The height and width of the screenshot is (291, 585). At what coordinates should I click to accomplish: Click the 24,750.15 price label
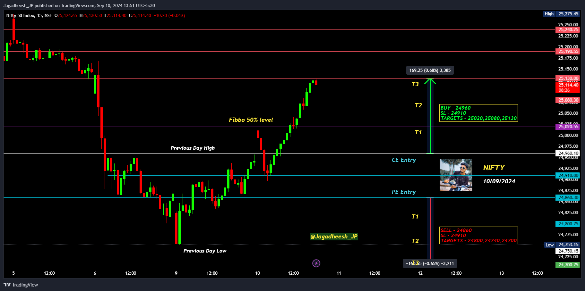pyautogui.click(x=568, y=251)
